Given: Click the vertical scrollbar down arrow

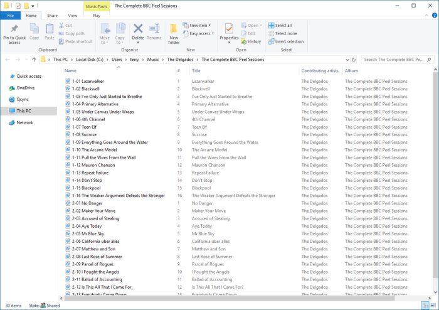Looking at the screenshot, I should coord(435,292).
